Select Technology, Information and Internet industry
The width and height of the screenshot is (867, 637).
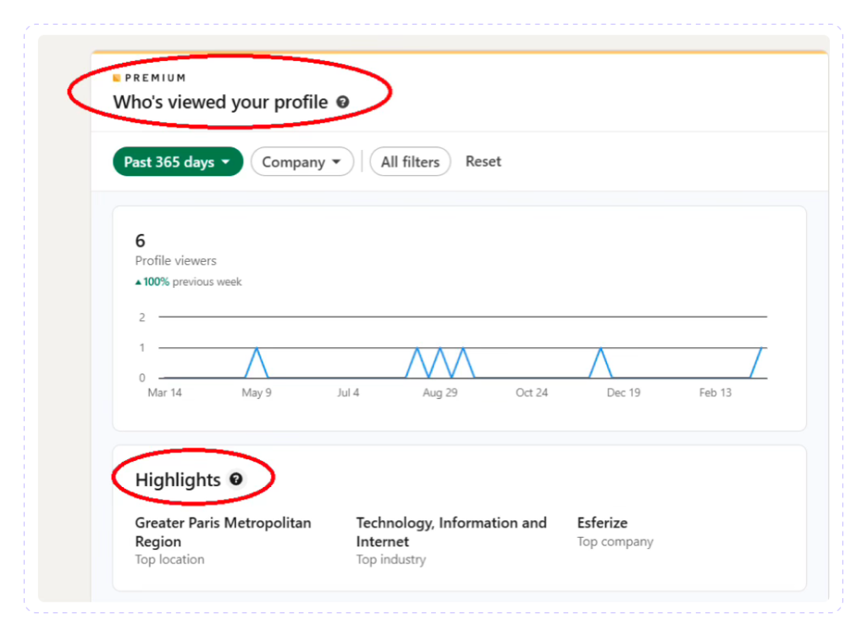(450, 532)
